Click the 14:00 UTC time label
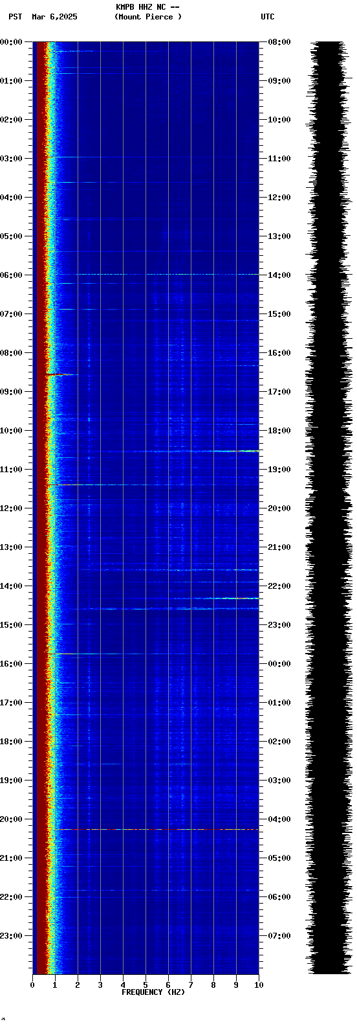 [279, 275]
